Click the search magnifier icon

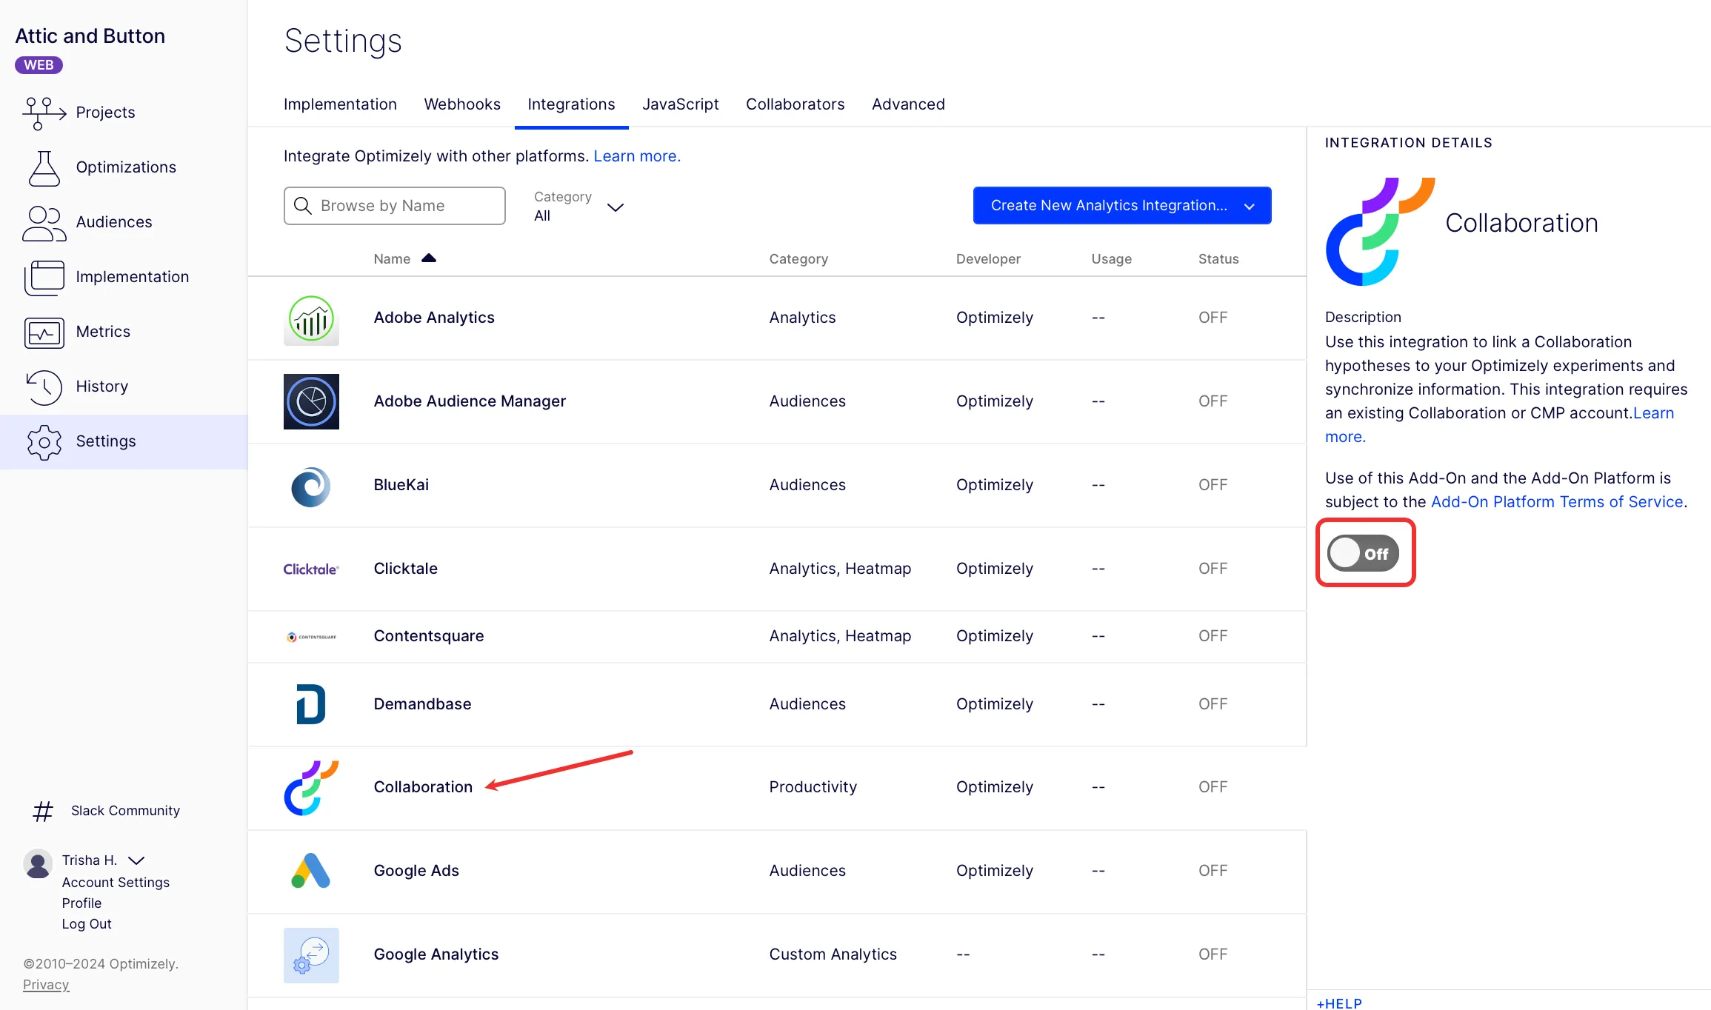(303, 206)
